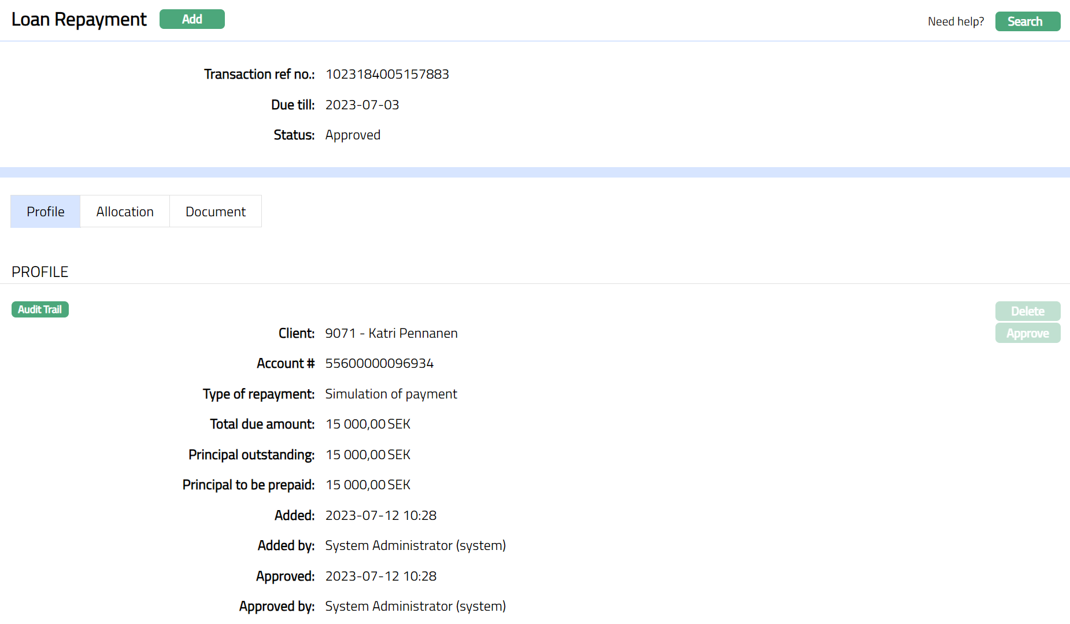Image resolution: width=1070 pixels, height=624 pixels.
Task: Open the Allocation tab
Action: [125, 212]
